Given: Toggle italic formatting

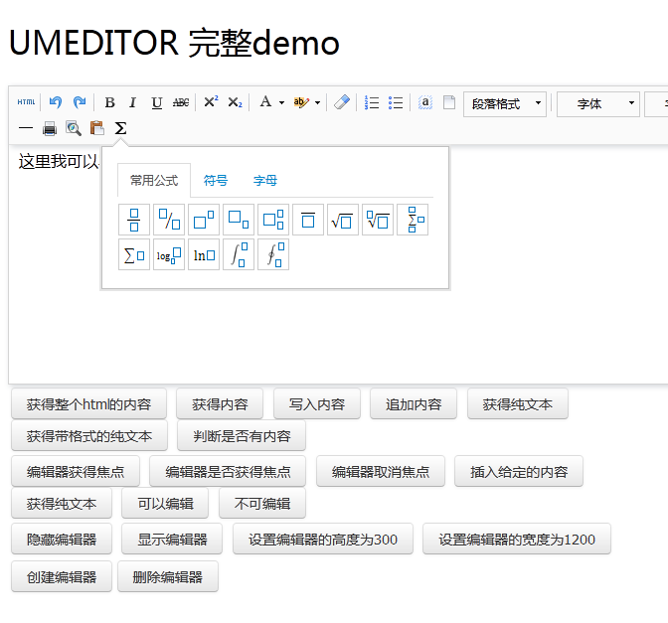Looking at the screenshot, I should [x=132, y=102].
